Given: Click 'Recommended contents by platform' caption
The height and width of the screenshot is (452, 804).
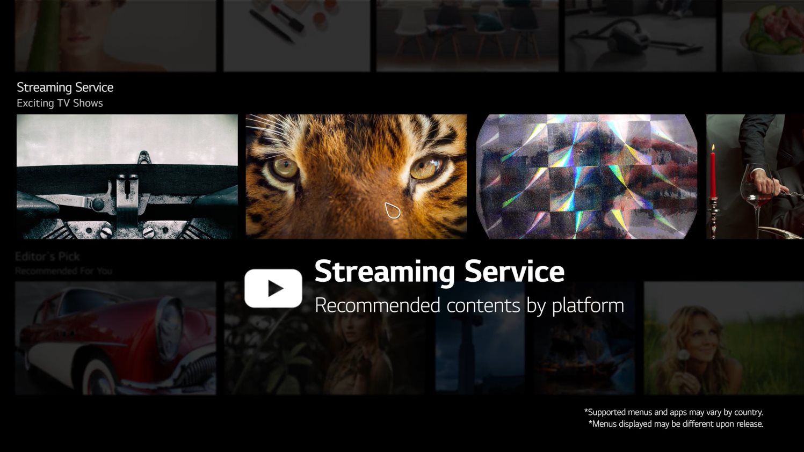Looking at the screenshot, I should 469,305.
